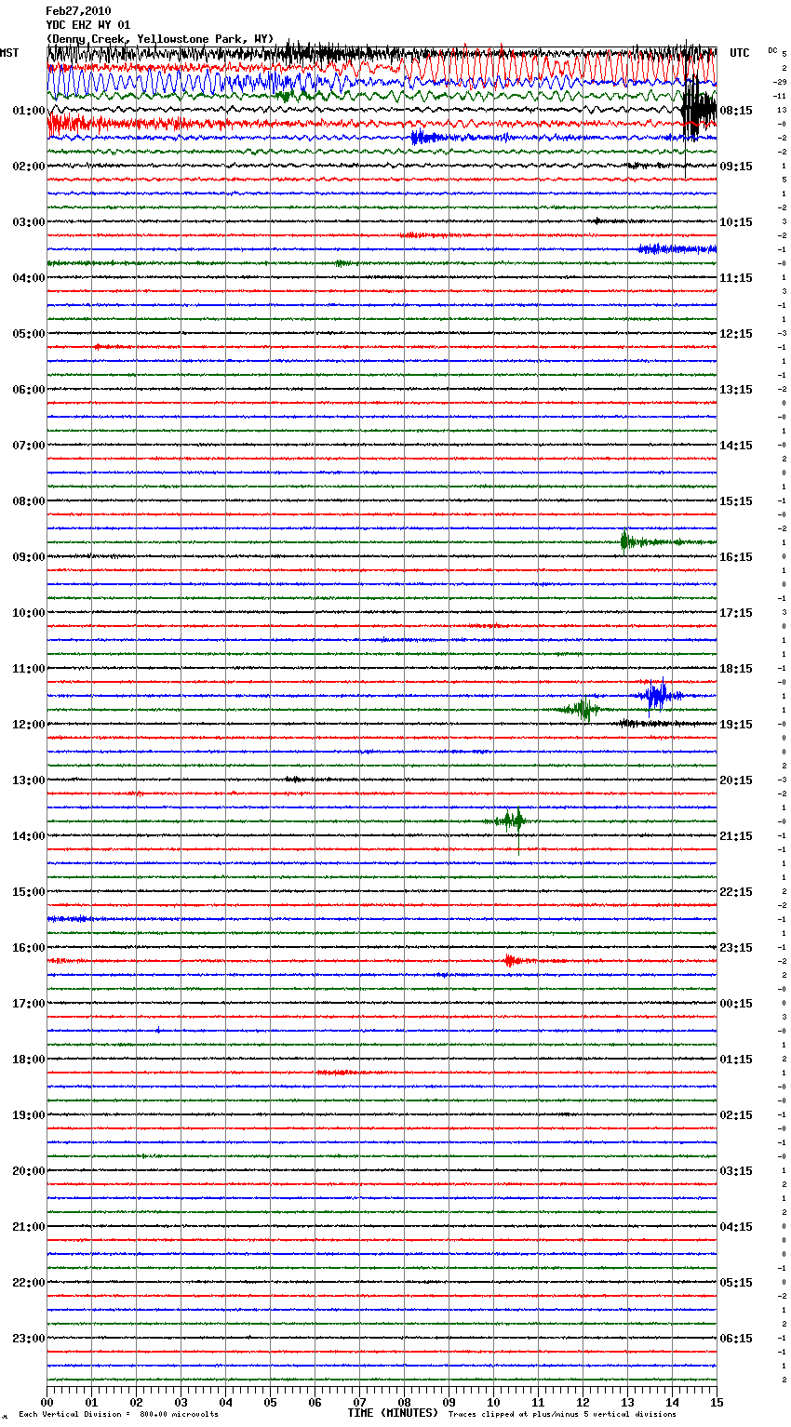Select the 03:00 MST time label
791x1427 pixels.
click(x=29, y=222)
